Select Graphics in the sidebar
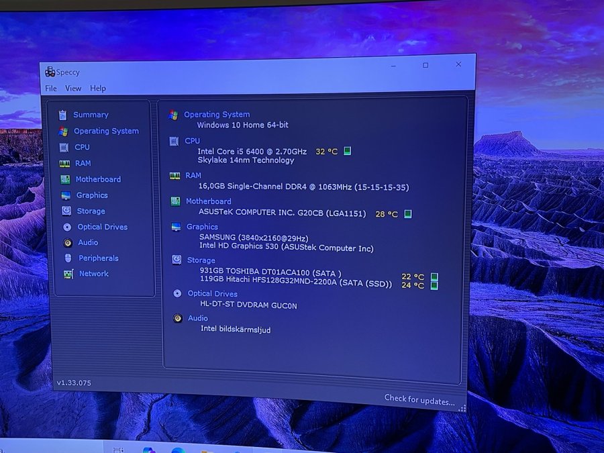 pyautogui.click(x=92, y=195)
